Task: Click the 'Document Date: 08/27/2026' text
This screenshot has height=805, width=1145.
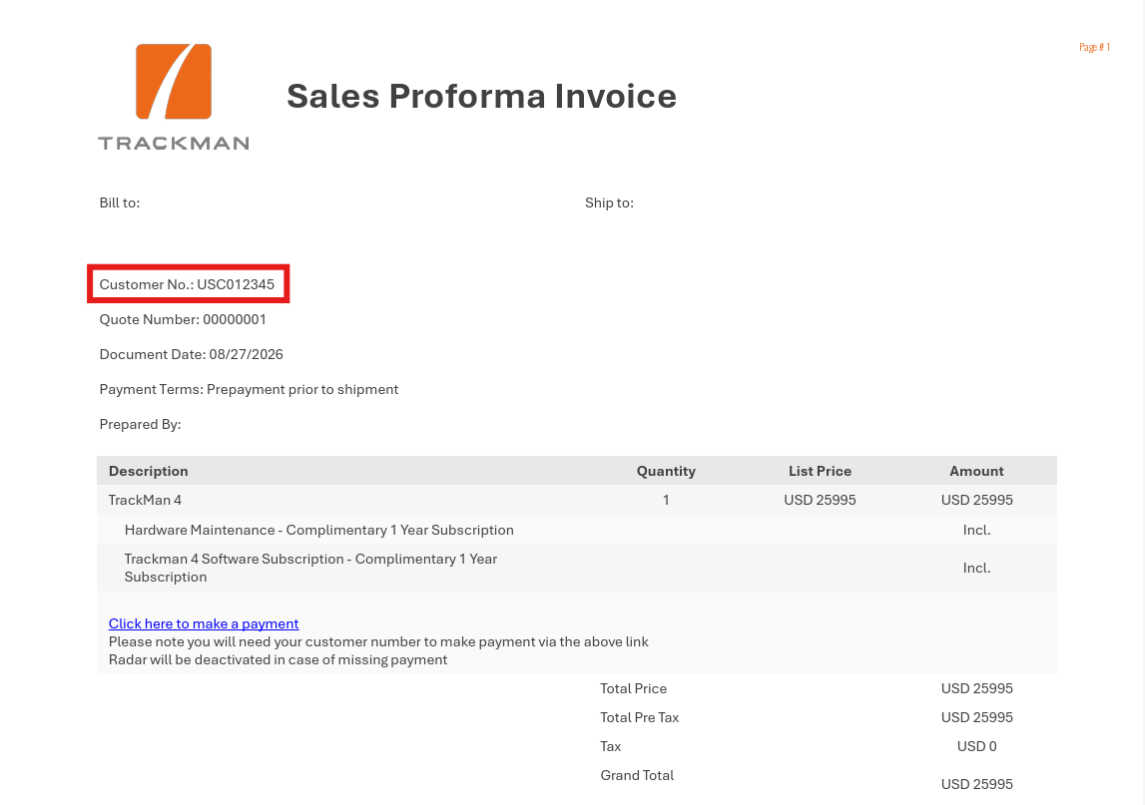Action: [192, 355]
